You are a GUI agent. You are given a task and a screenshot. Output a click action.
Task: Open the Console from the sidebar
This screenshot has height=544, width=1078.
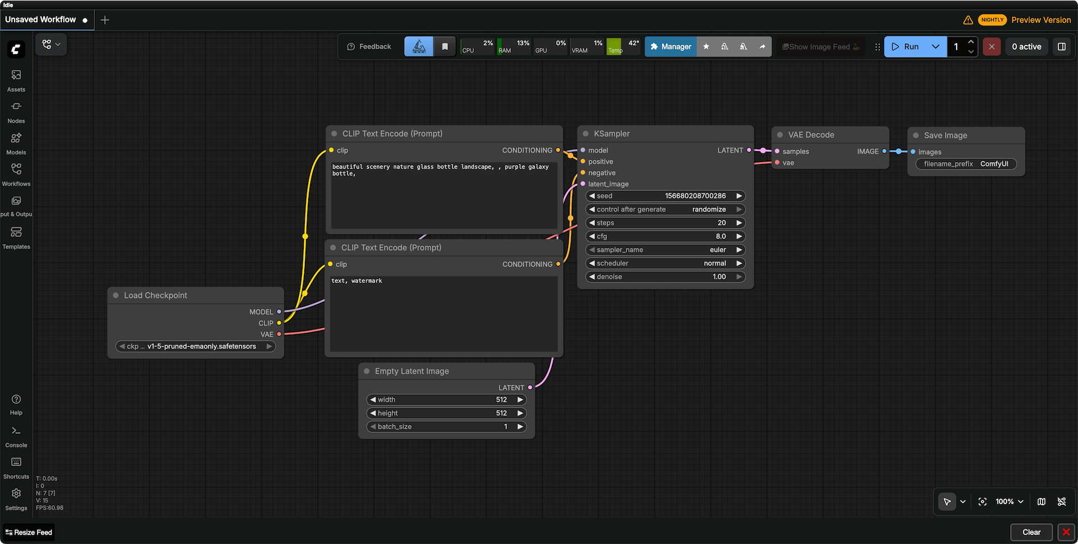(x=16, y=435)
